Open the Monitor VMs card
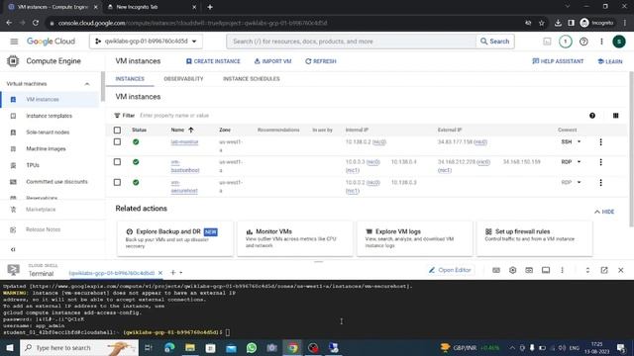Viewport: 634px width, 356px height. tap(295, 238)
